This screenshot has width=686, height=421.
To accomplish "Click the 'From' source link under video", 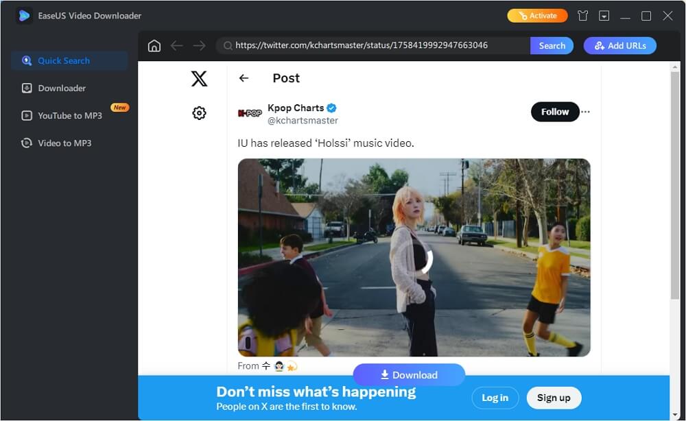I will pyautogui.click(x=268, y=366).
